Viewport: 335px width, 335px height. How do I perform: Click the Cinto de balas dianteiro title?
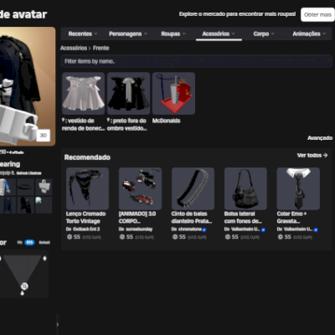(192, 218)
